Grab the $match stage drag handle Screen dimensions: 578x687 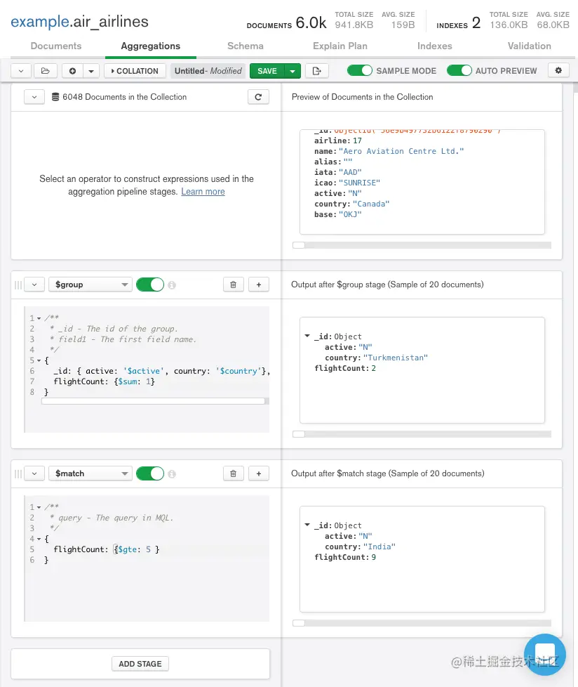coord(18,473)
